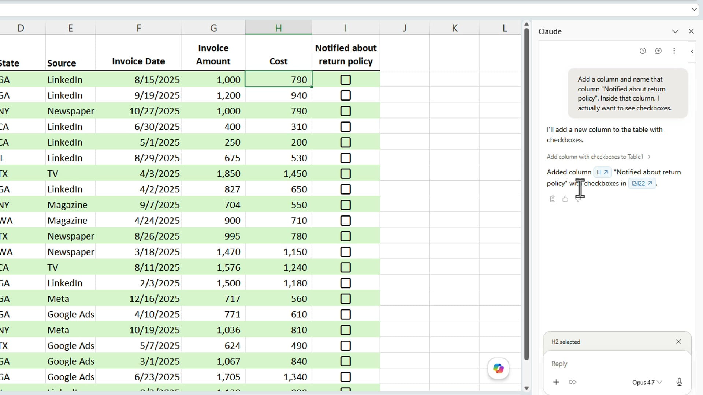Open the Copilot floating button

point(498,368)
